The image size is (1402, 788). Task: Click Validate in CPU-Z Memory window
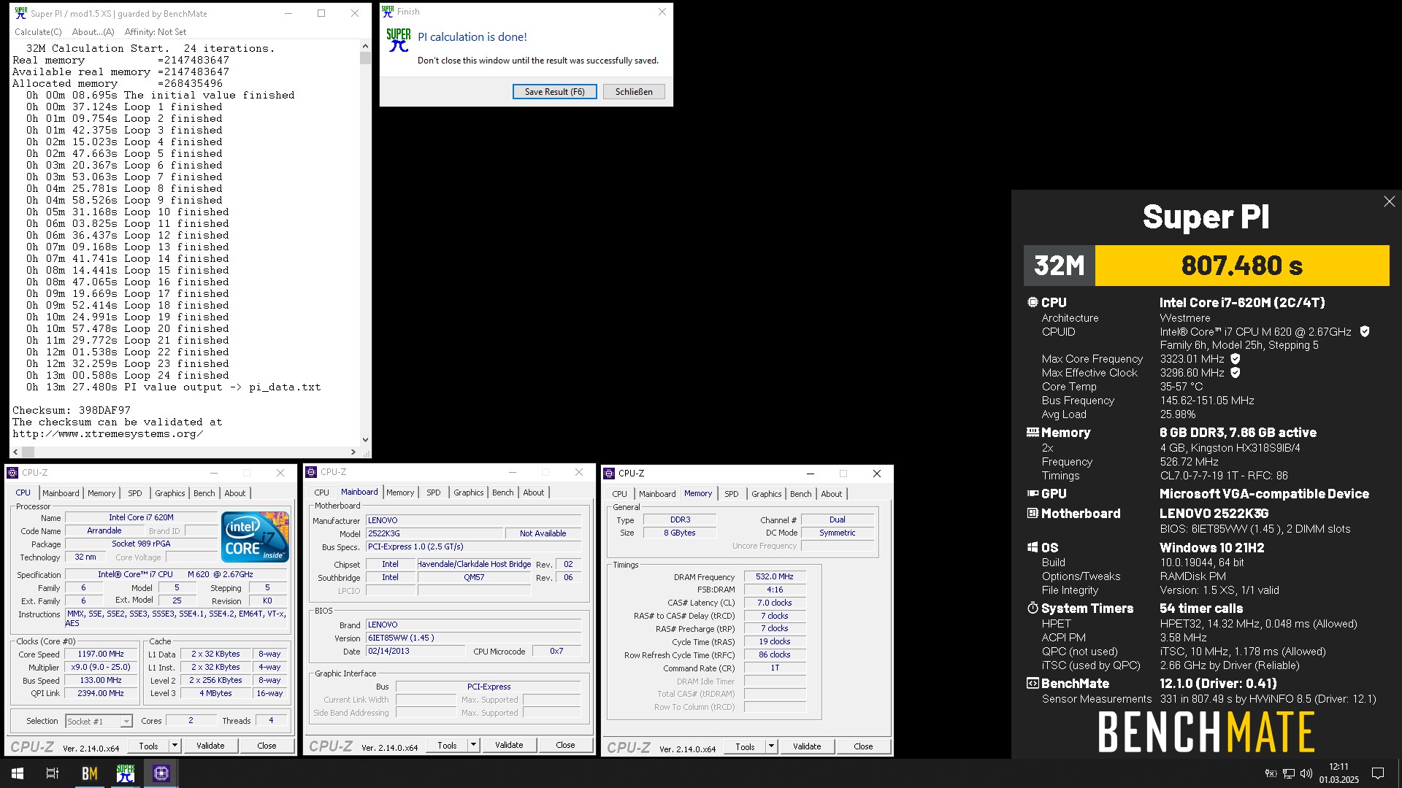807,746
